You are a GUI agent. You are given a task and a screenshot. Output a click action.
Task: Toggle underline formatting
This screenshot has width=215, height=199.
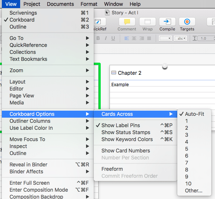click(113, 38)
